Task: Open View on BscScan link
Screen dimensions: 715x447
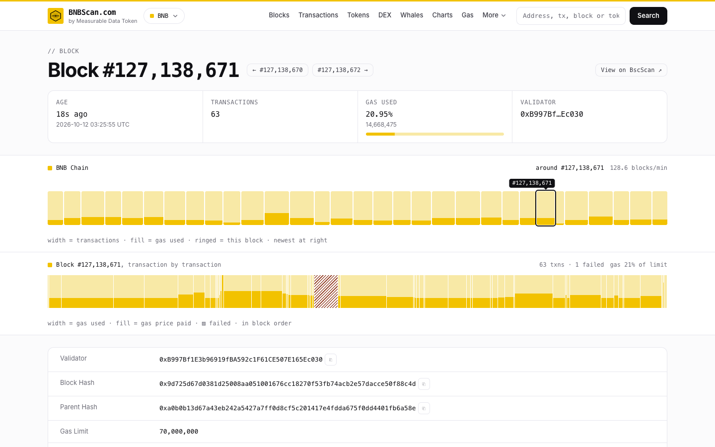Action: [x=631, y=70]
